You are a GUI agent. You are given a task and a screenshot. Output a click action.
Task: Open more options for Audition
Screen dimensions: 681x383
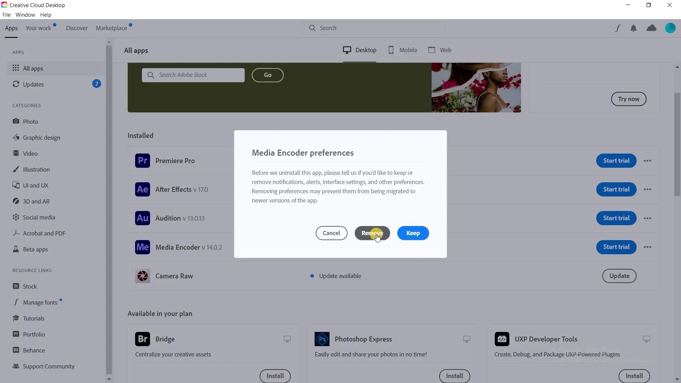click(x=647, y=218)
